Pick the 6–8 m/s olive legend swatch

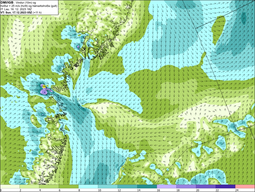[69, 186]
